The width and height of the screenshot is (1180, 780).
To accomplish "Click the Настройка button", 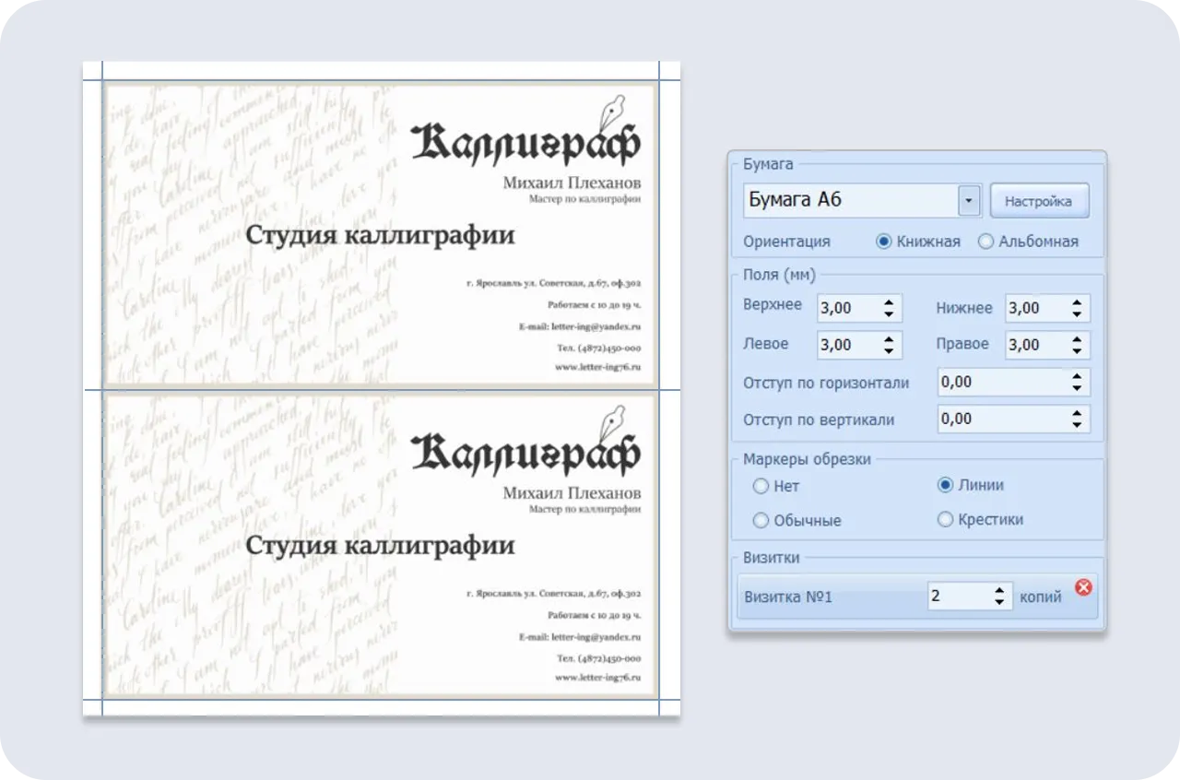I will (x=1039, y=200).
